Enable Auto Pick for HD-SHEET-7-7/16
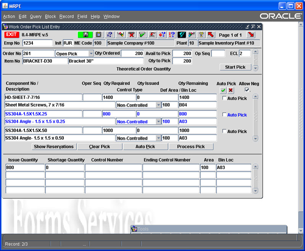Screen dimensions: 305x251 pyautogui.click(x=224, y=98)
